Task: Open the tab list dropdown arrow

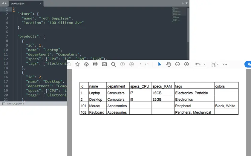Action: [187, 3]
